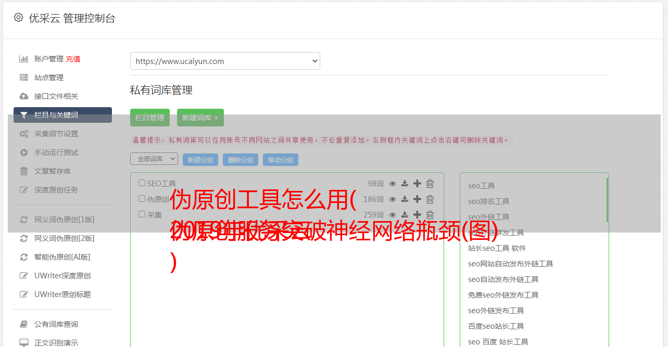Check the 伪原创 library checkbox
668x347 pixels.
(142, 199)
